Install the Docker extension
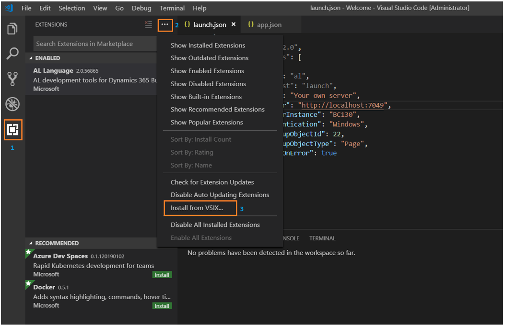 162,306
